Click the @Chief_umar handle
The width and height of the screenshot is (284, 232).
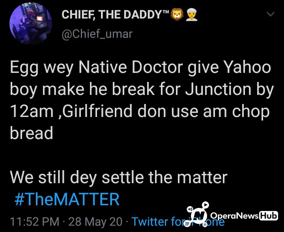pos(97,34)
